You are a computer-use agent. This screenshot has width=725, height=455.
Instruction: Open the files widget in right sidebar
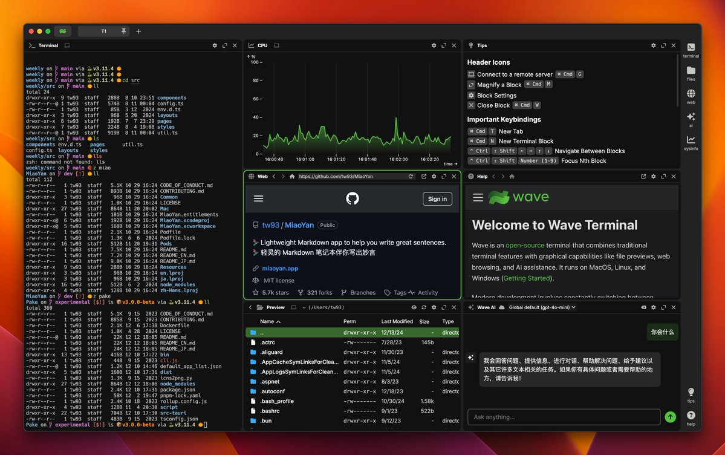[691, 73]
